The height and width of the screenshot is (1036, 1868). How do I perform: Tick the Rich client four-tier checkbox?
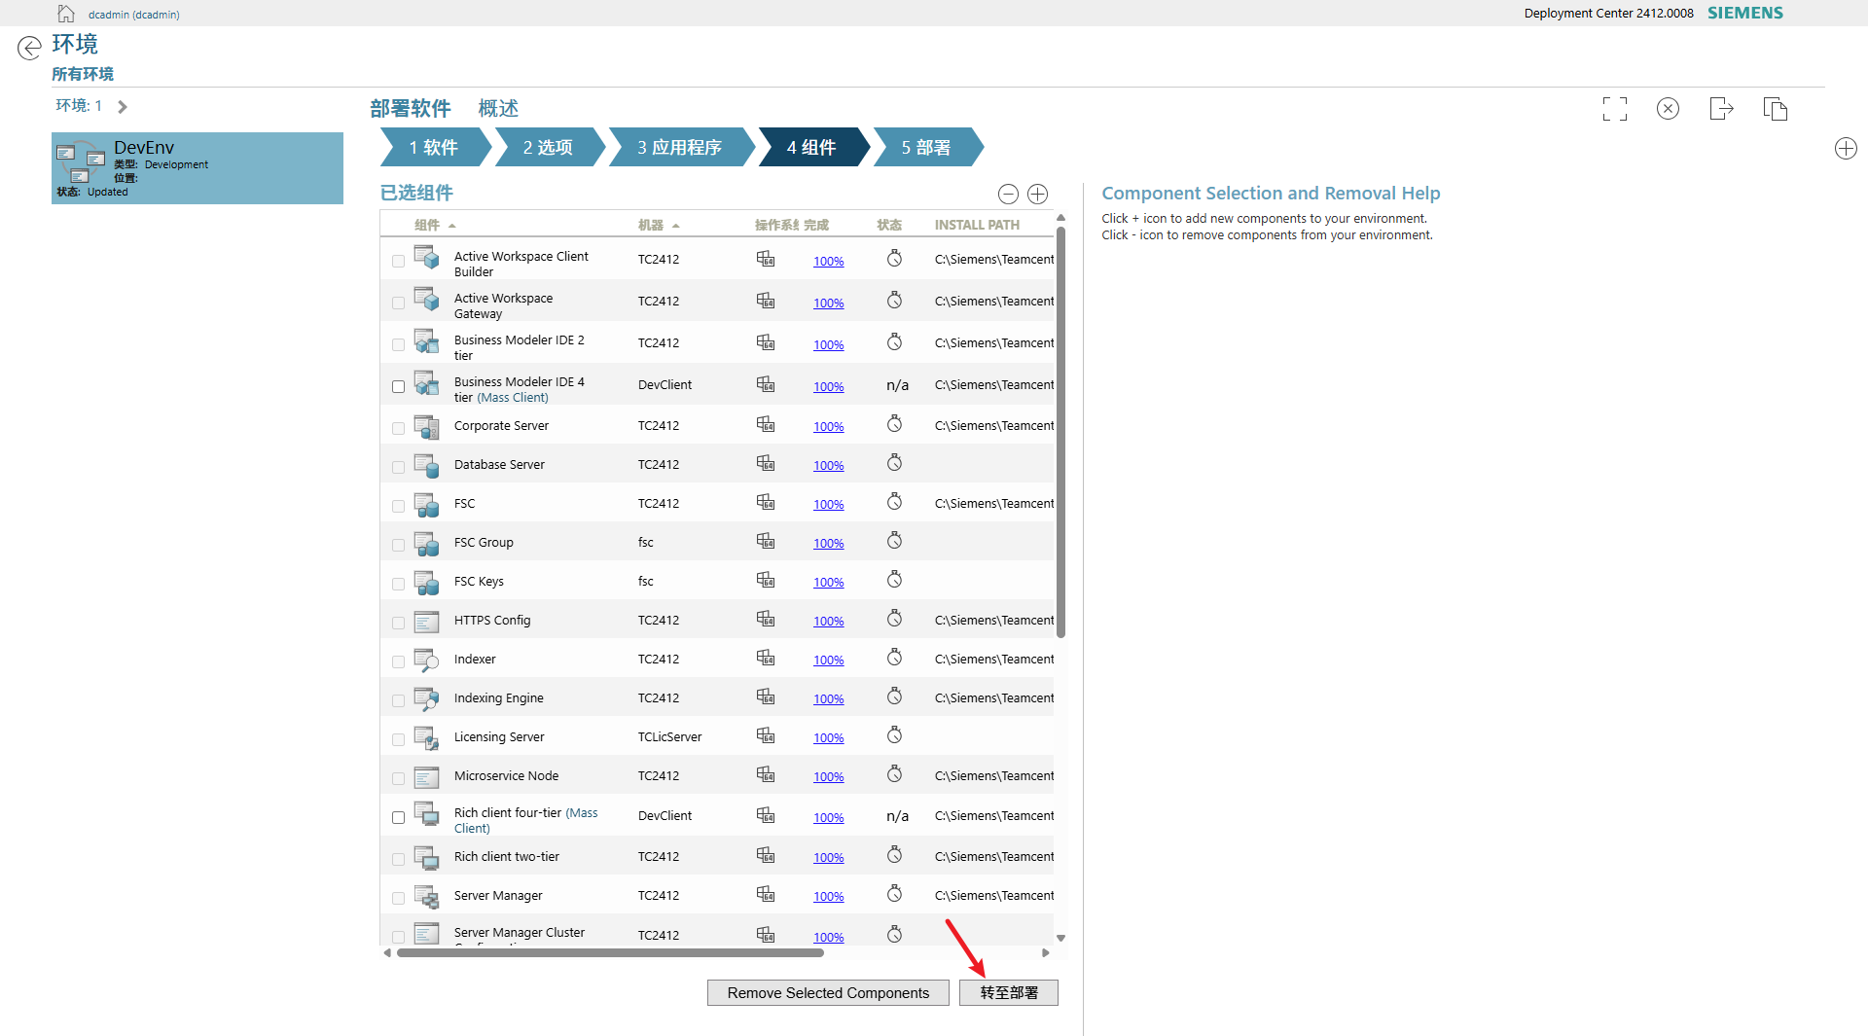pyautogui.click(x=398, y=818)
